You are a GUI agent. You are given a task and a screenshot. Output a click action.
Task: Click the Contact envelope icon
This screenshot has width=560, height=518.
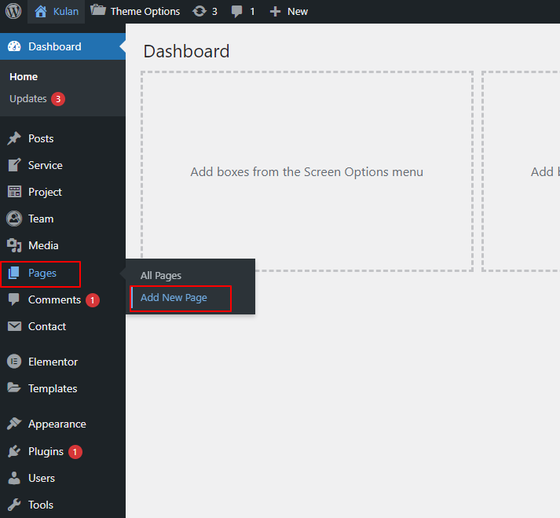[14, 326]
